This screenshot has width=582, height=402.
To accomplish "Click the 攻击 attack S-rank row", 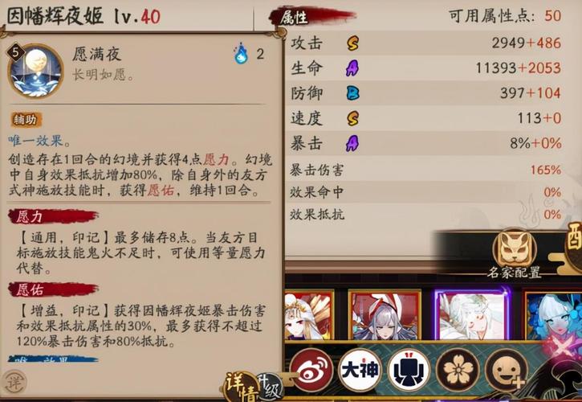I will 425,43.
